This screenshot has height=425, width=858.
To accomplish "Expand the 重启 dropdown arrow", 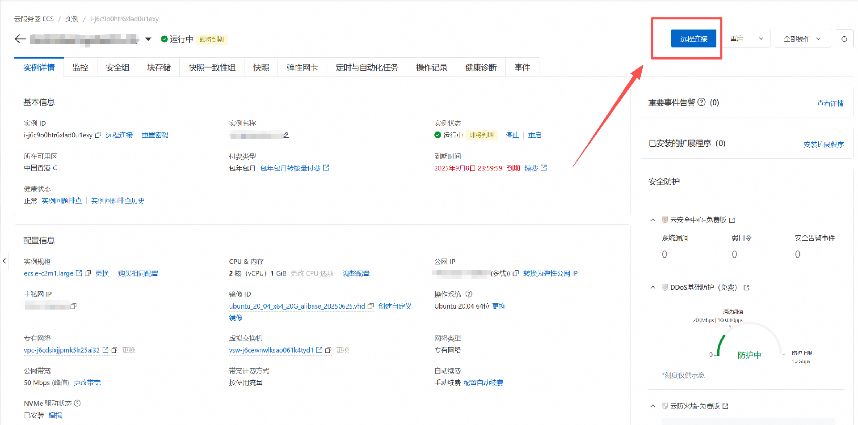I will (x=761, y=39).
